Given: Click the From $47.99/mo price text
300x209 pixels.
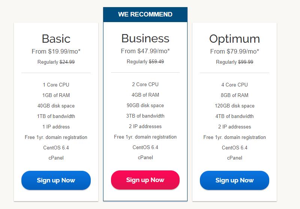Looking at the screenshot, I should (x=145, y=51).
